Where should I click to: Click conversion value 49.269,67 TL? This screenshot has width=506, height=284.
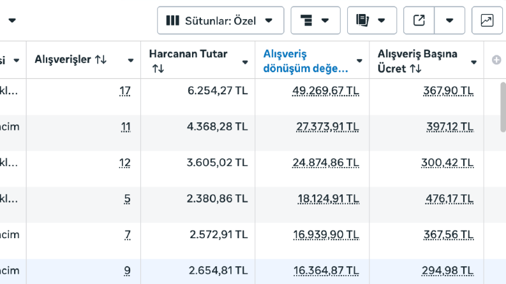click(325, 91)
